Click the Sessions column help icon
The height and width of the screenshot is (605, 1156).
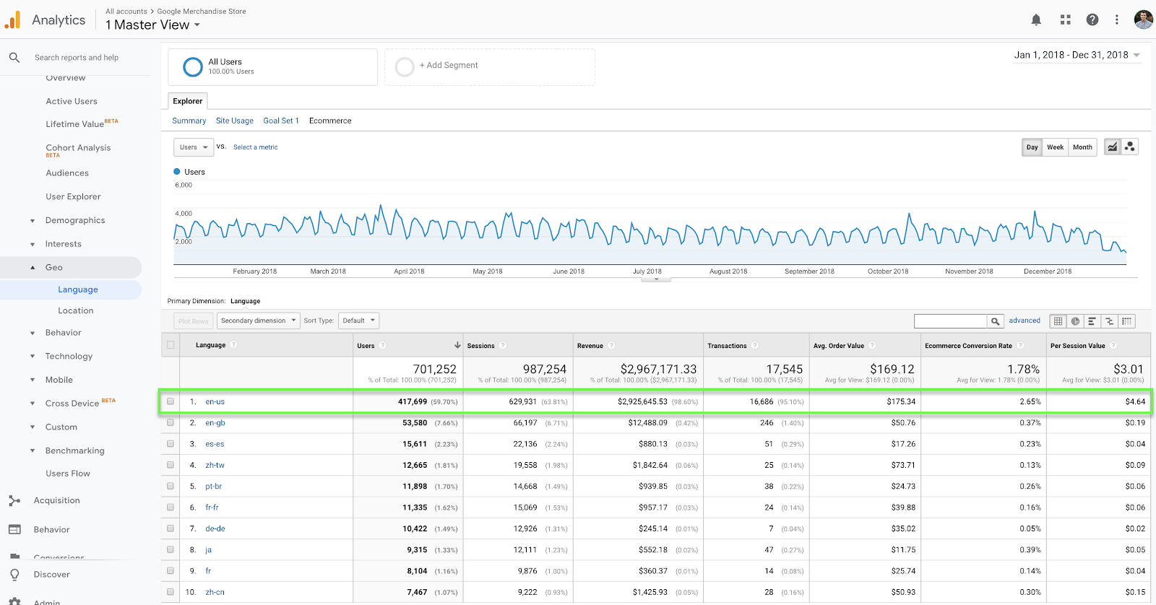click(503, 346)
